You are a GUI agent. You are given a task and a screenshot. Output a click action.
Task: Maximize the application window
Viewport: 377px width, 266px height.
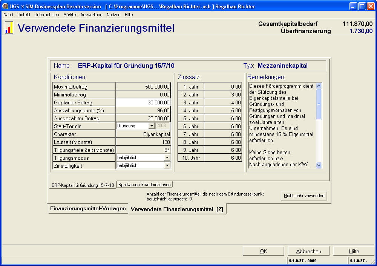point(362,6)
